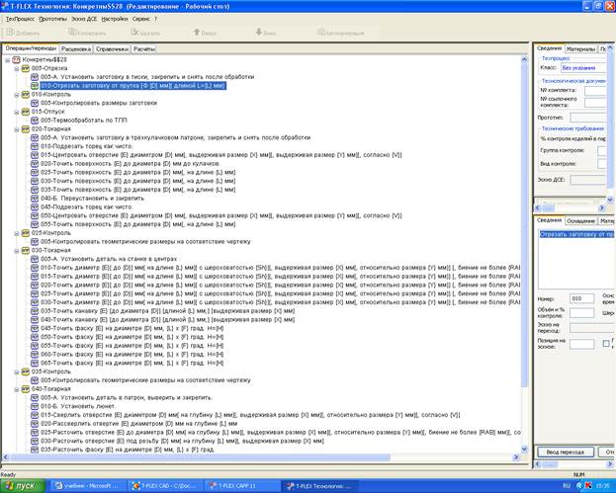Image resolution: width=616 pixels, height=493 pixels.
Task: Click the RU language indicator in the tray
Action: click(x=568, y=486)
